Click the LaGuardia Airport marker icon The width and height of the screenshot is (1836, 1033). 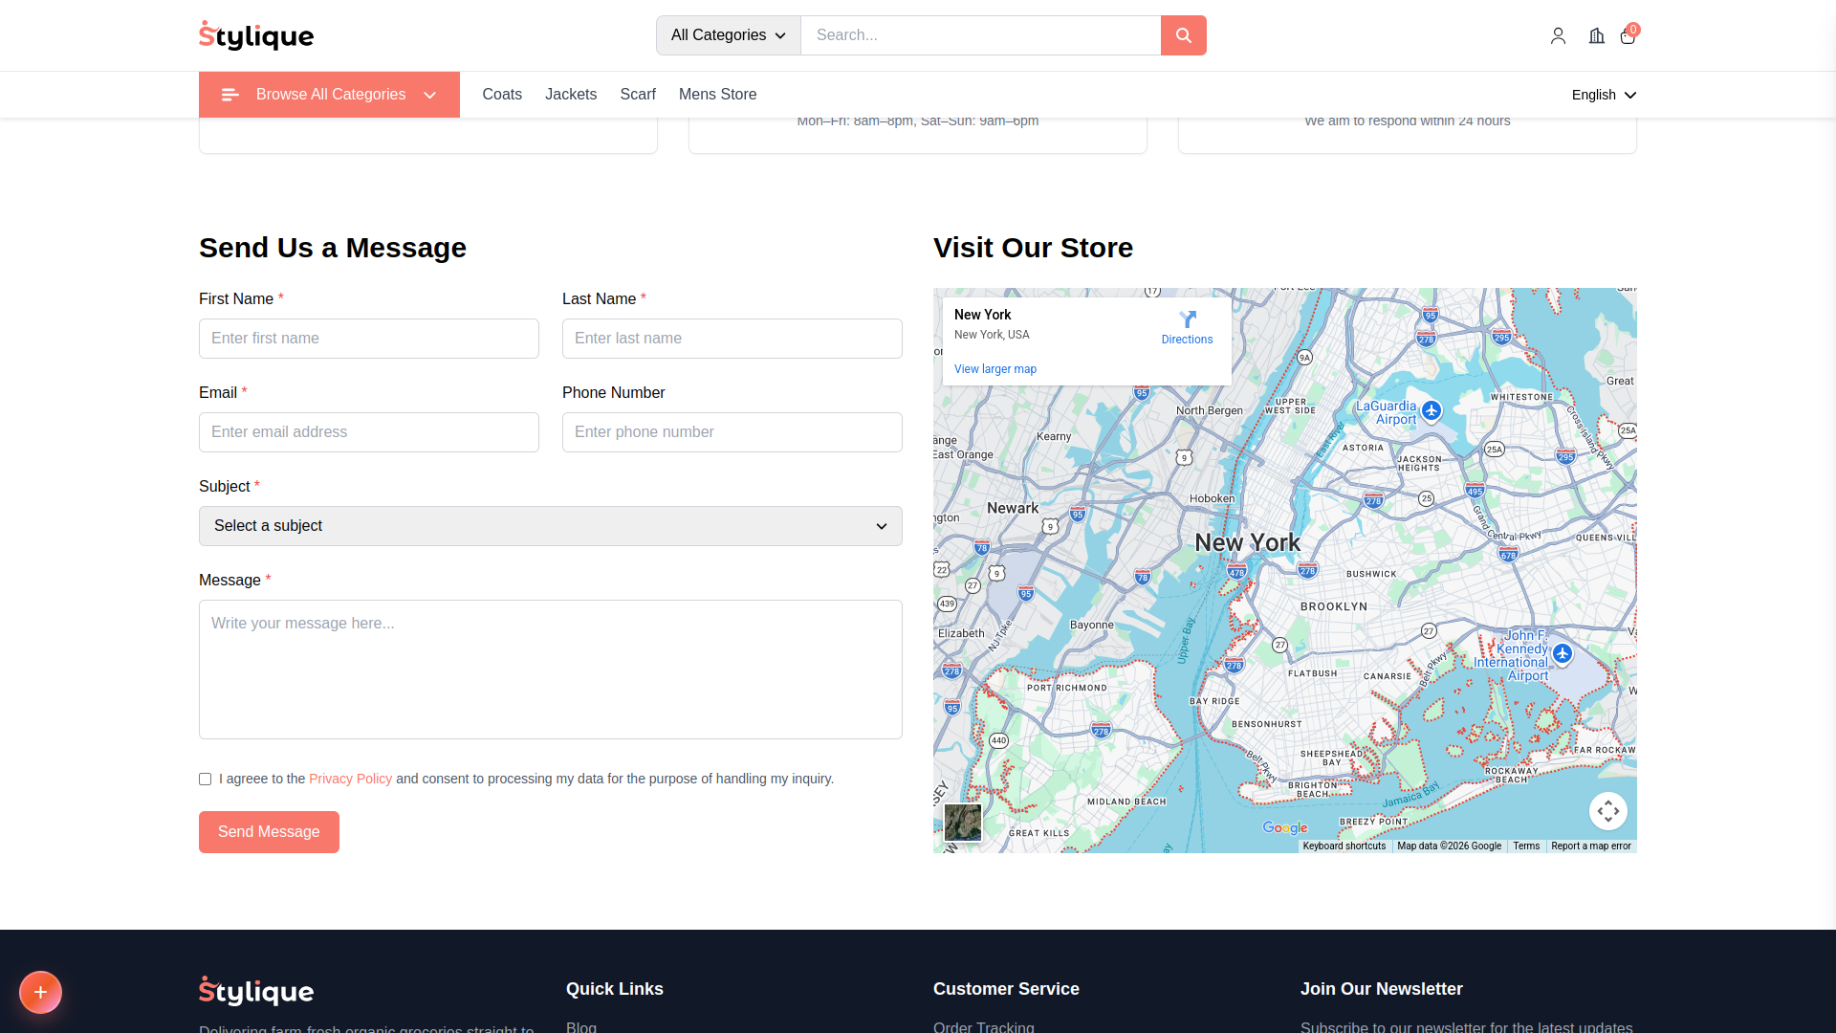[x=1432, y=411]
